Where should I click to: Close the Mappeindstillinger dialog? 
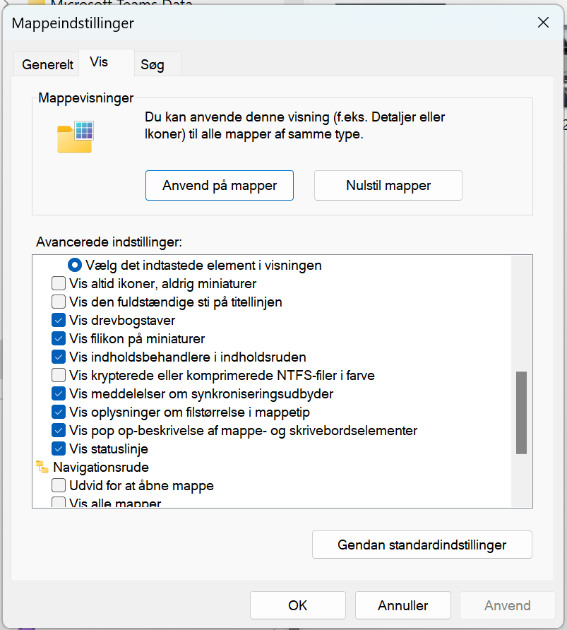point(543,23)
